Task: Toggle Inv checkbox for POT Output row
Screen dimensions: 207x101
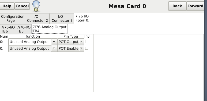Action: click(x=86, y=42)
